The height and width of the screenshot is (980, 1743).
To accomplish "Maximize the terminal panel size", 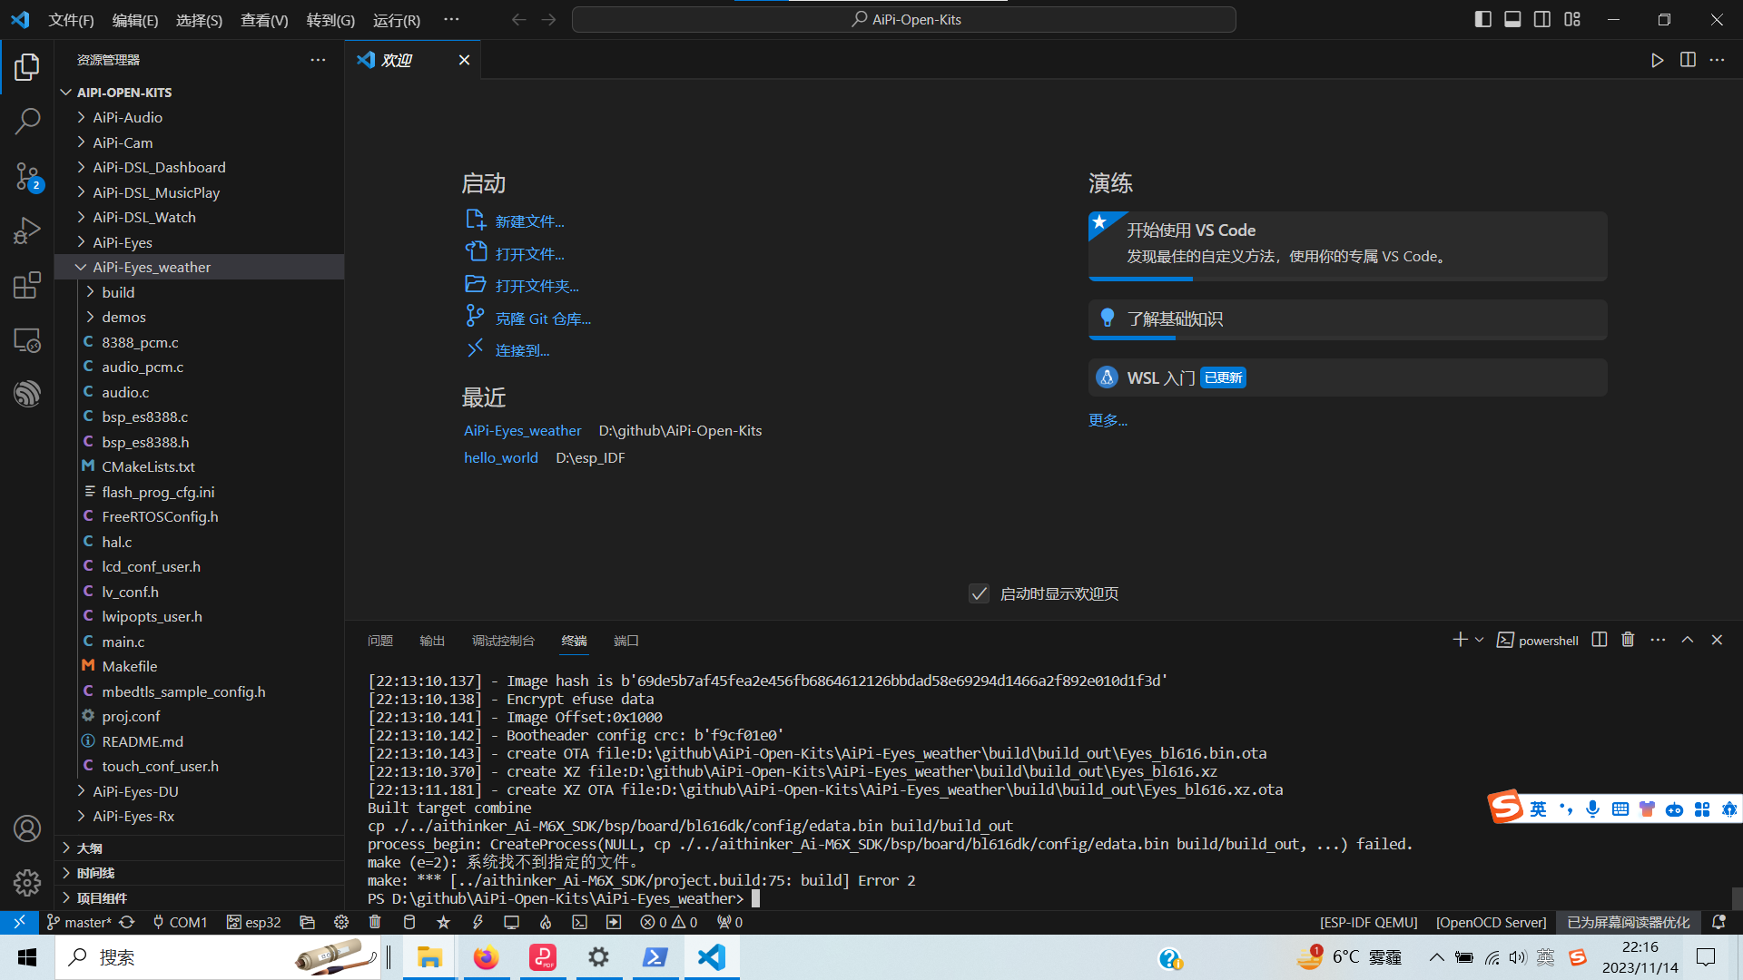I will [x=1688, y=640].
